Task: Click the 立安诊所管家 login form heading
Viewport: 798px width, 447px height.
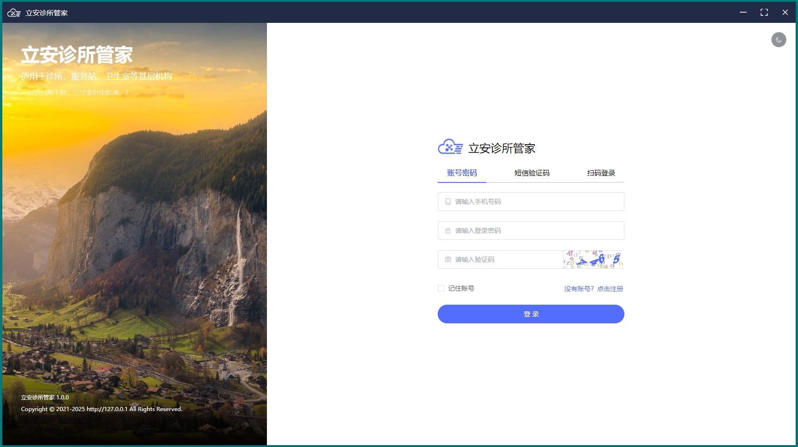Action: pyautogui.click(x=502, y=148)
